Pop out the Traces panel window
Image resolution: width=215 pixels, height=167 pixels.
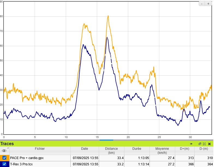coord(200,144)
